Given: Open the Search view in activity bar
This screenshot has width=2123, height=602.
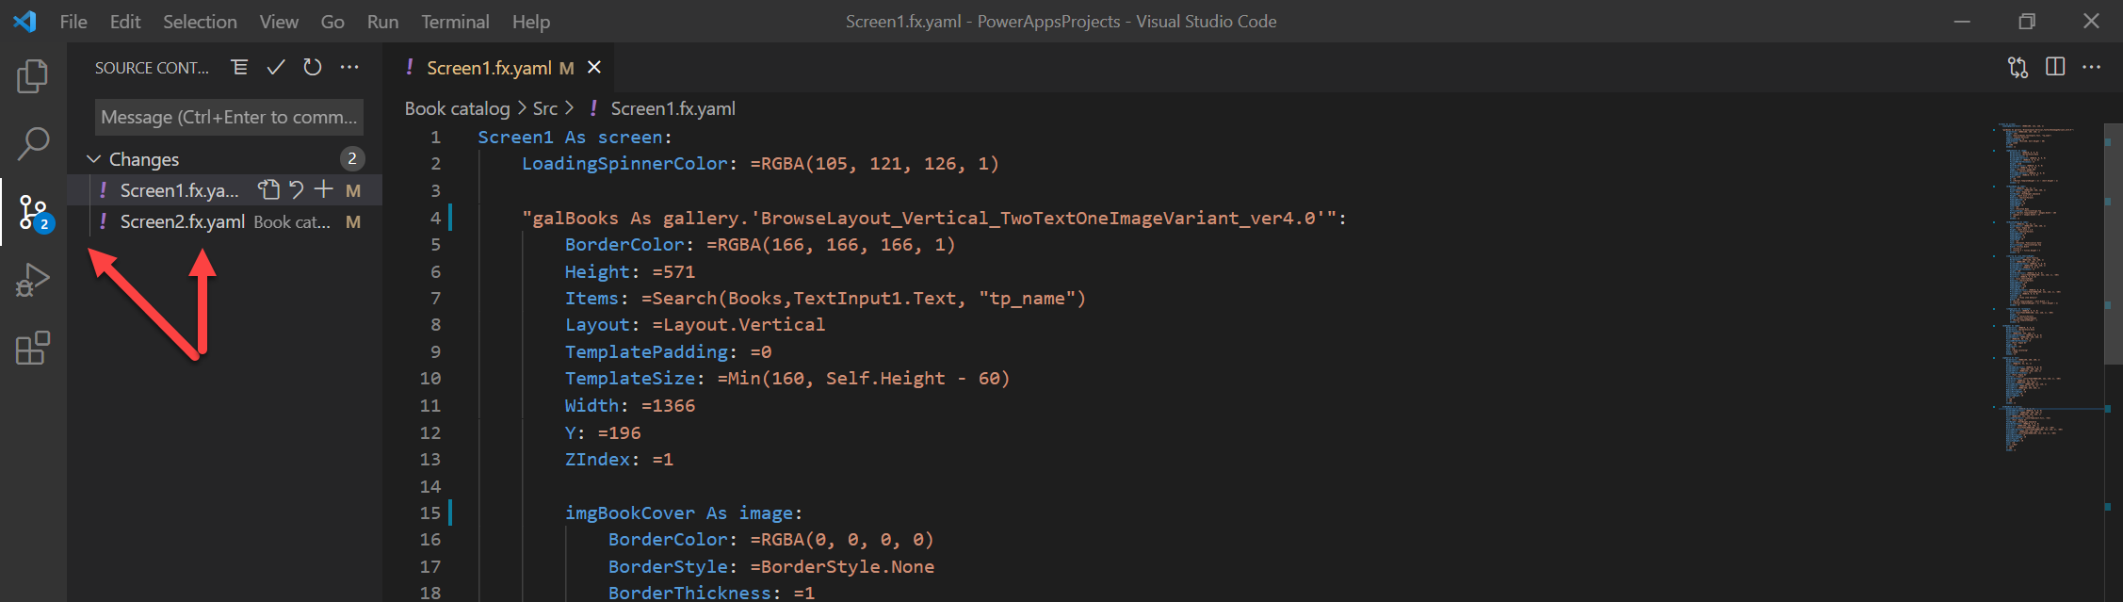Looking at the screenshot, I should tap(33, 144).
